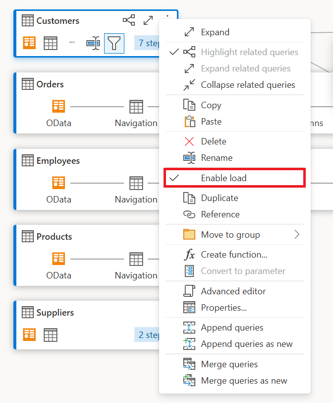Choose Duplicate in the context menu
The height and width of the screenshot is (403, 333).
coord(235,198)
